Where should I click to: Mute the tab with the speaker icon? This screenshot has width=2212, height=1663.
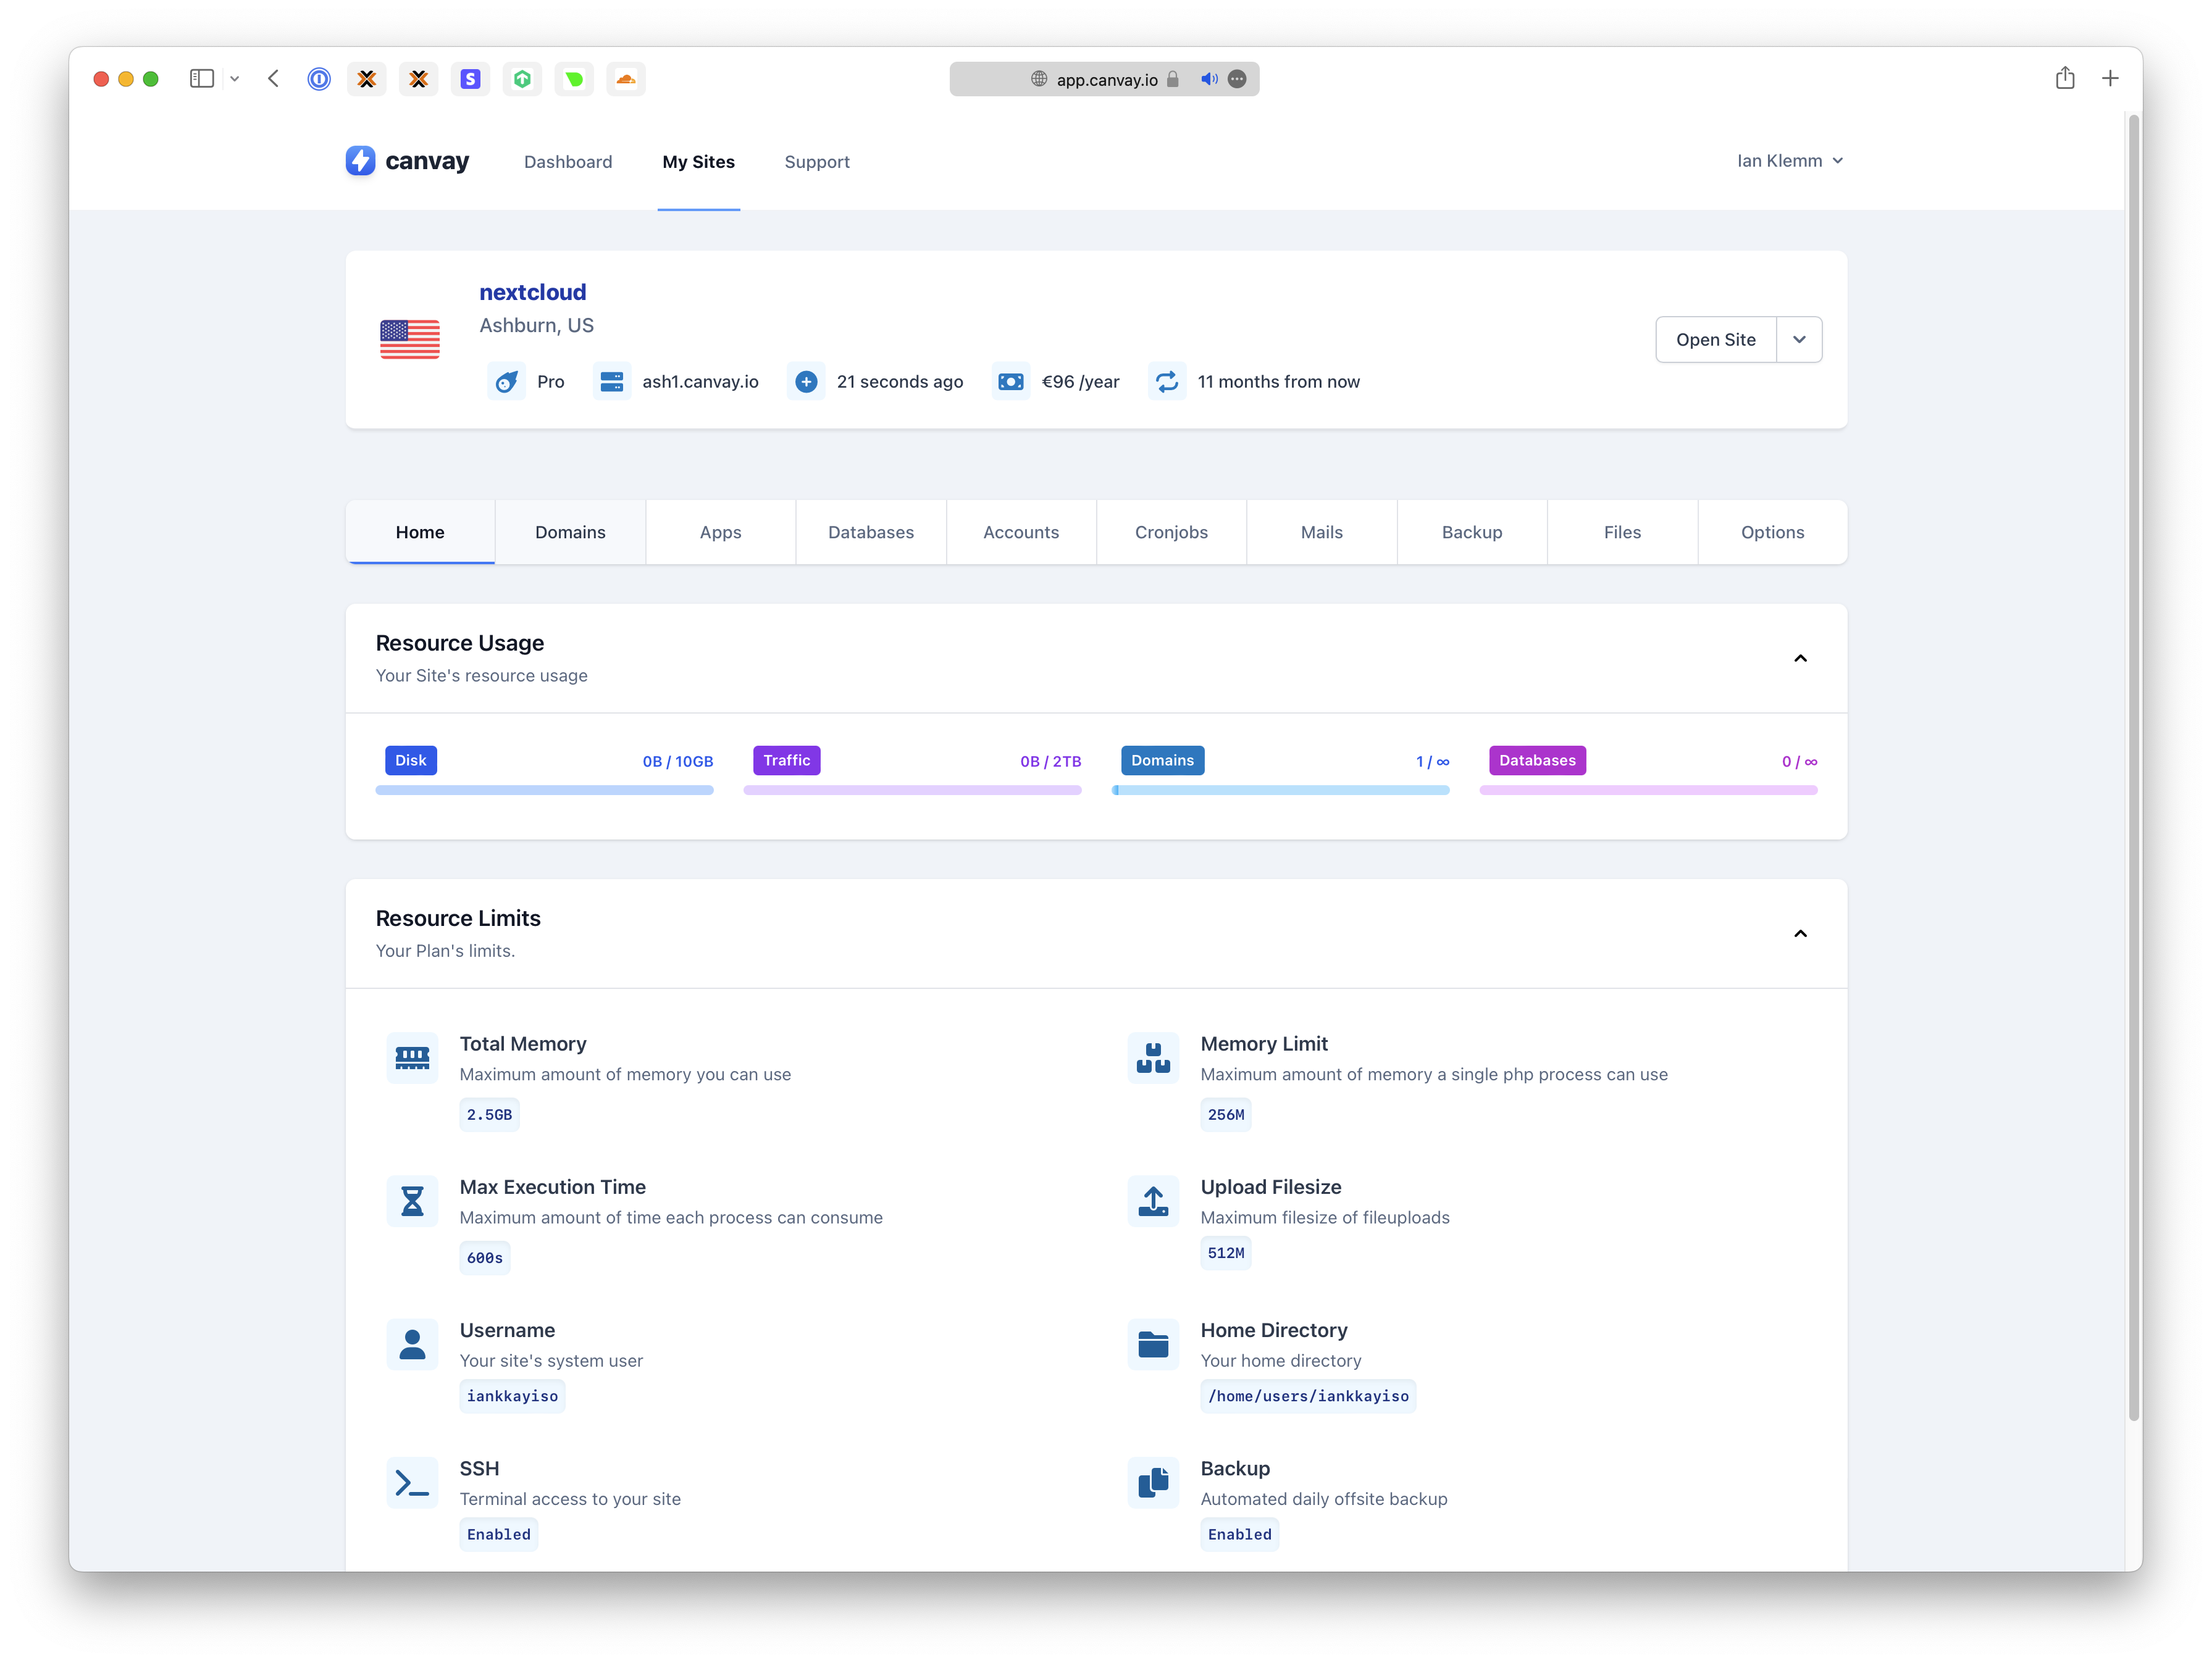1209,79
